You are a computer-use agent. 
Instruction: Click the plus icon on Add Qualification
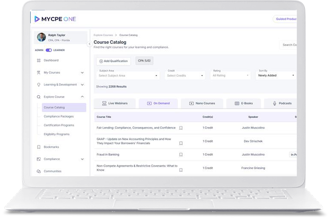[101, 61]
